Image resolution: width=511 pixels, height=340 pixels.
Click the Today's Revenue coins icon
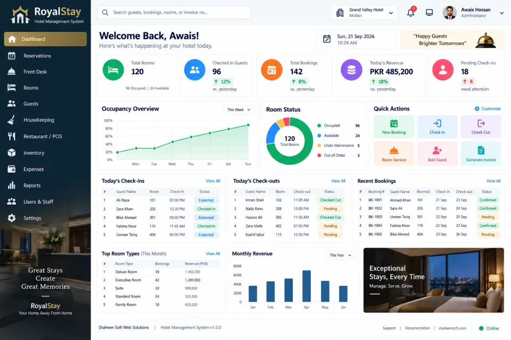[x=351, y=70]
